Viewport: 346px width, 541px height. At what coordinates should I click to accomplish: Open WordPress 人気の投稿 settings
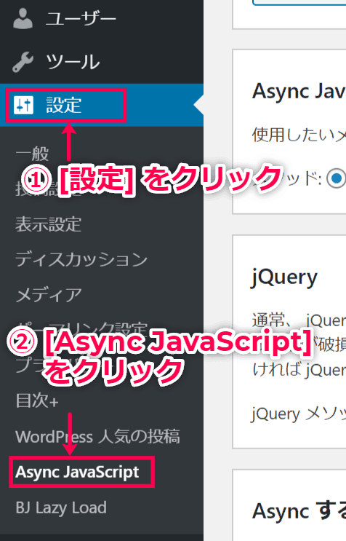point(98,436)
